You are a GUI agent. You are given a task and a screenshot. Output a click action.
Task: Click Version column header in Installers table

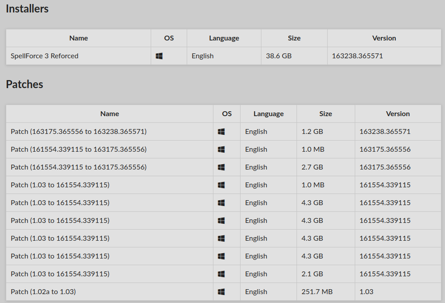(x=384, y=38)
